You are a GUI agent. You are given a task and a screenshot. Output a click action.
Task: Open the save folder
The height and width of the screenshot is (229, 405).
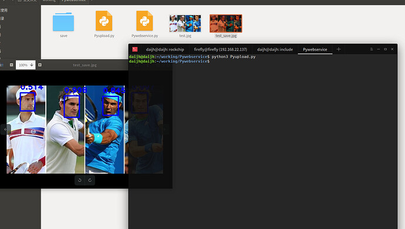pos(63,22)
